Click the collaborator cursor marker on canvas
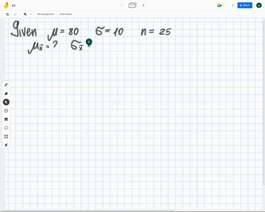This screenshot has width=265, height=212. click(89, 43)
